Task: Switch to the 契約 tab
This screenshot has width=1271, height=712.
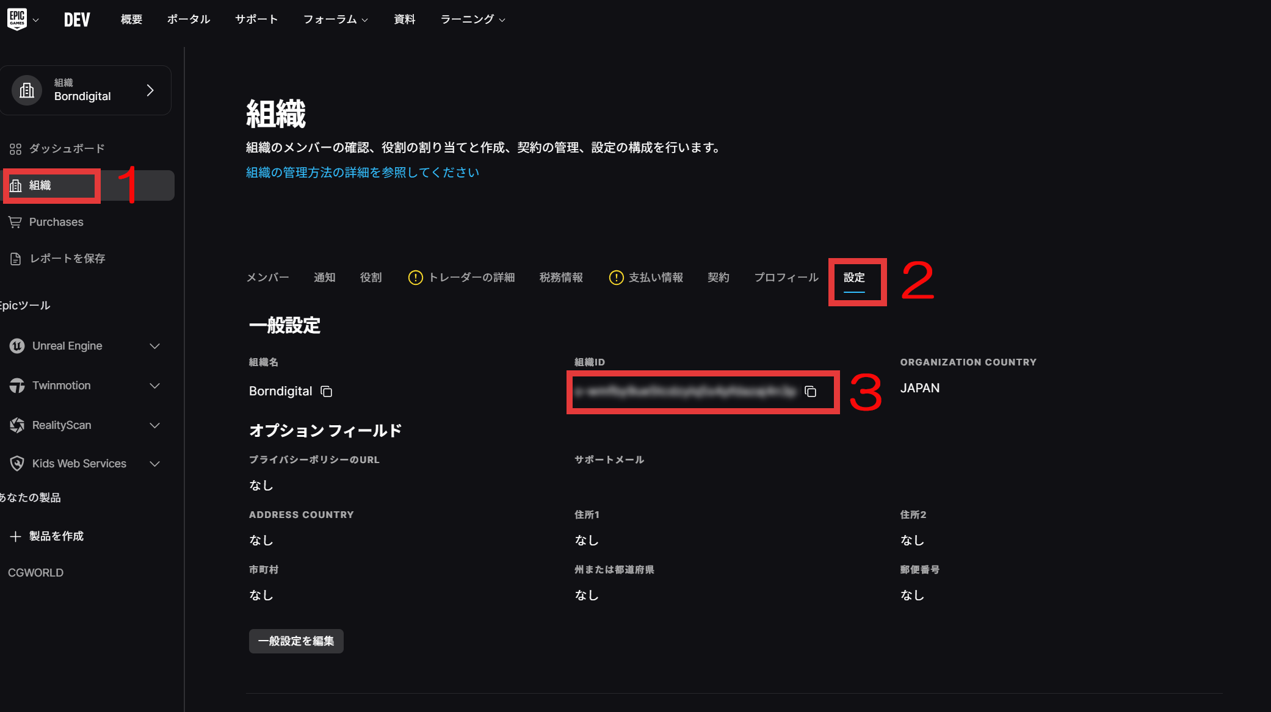Action: click(718, 278)
